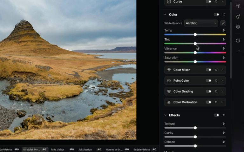Click the Saturation value field
This screenshot has height=152, width=244.
[x=224, y=58]
